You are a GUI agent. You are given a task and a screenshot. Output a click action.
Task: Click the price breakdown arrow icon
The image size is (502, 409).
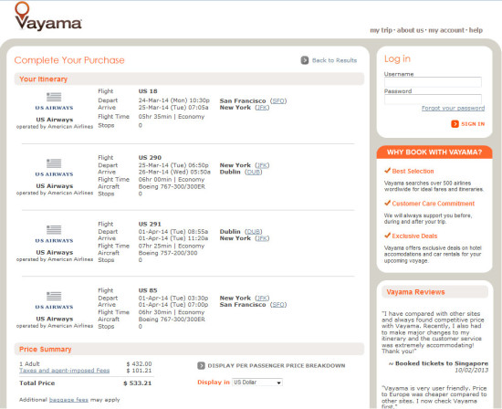click(201, 365)
